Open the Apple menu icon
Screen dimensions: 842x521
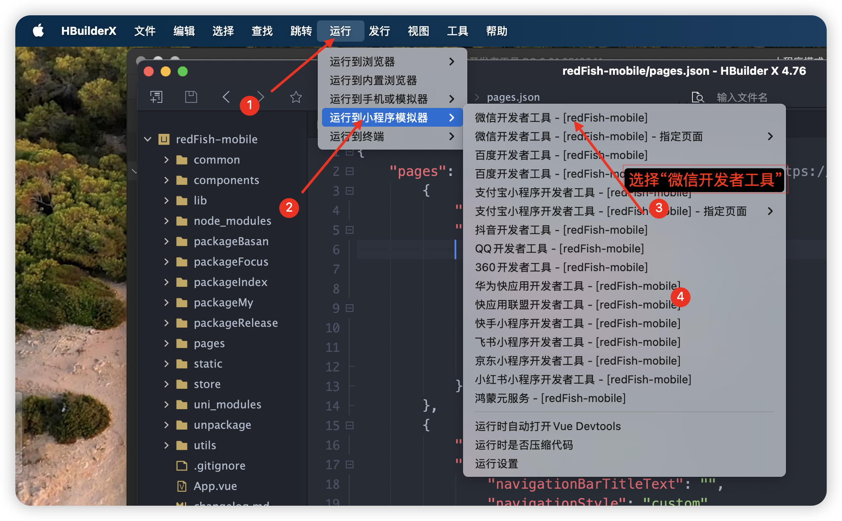[38, 30]
